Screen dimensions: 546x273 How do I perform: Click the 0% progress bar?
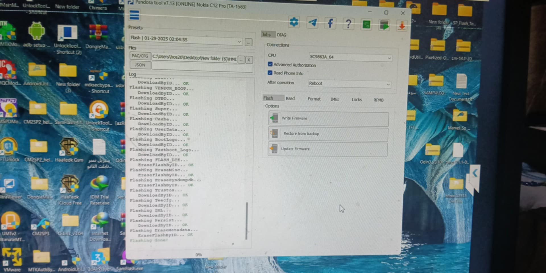pos(199,255)
